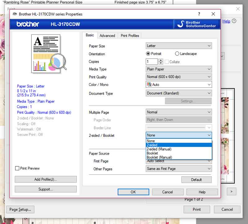Image resolution: width=248 pixels, height=224 pixels.
Task: Click the Print button in Print window
Action: point(197,209)
